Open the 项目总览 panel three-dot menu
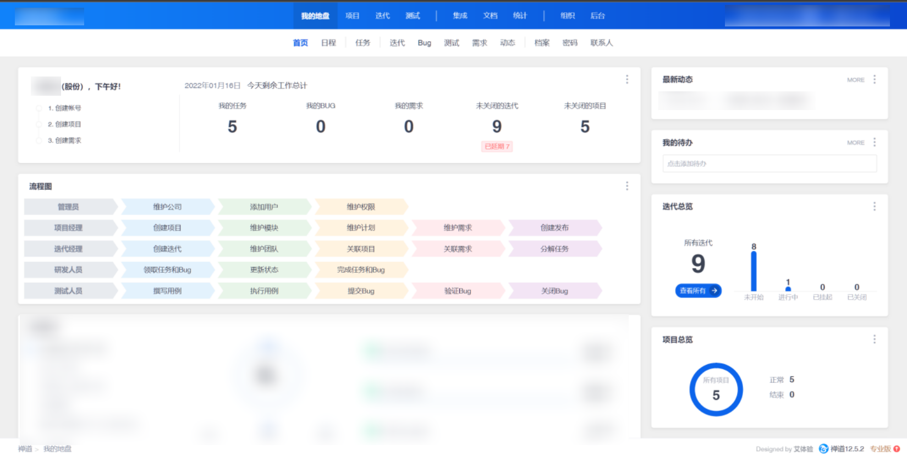The image size is (907, 455). [x=874, y=339]
